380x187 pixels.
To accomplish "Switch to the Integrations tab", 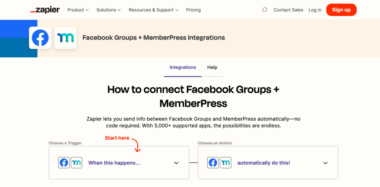I will click(x=183, y=68).
